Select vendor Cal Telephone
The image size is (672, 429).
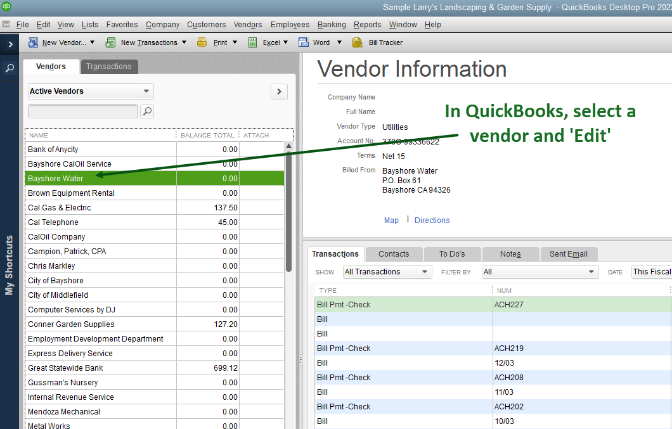(154, 222)
